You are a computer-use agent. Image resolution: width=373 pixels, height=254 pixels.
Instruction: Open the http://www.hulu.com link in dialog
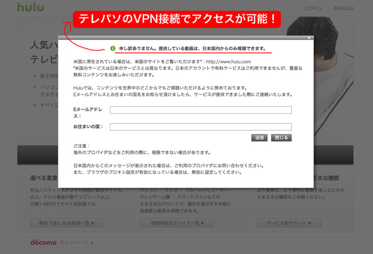228,62
